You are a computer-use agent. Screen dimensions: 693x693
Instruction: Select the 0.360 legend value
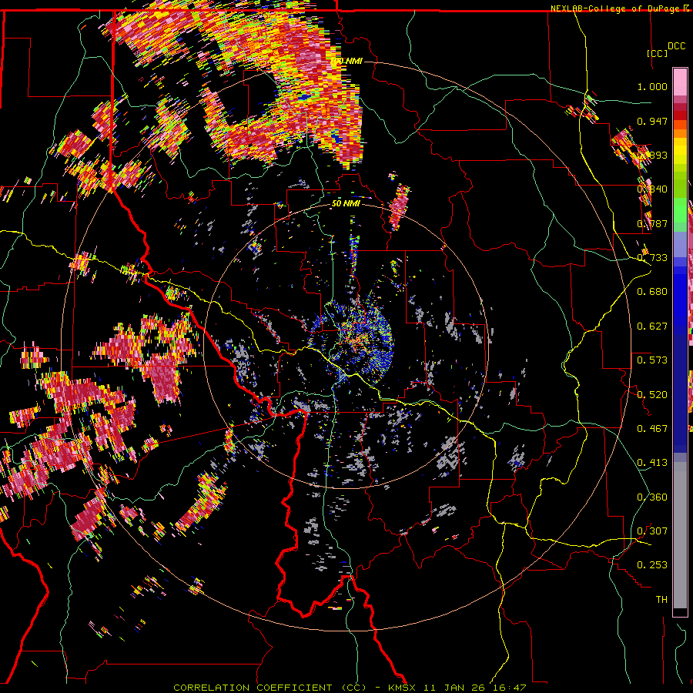click(x=652, y=497)
